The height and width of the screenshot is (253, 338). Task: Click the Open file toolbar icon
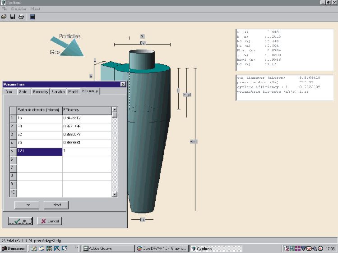[4, 17]
